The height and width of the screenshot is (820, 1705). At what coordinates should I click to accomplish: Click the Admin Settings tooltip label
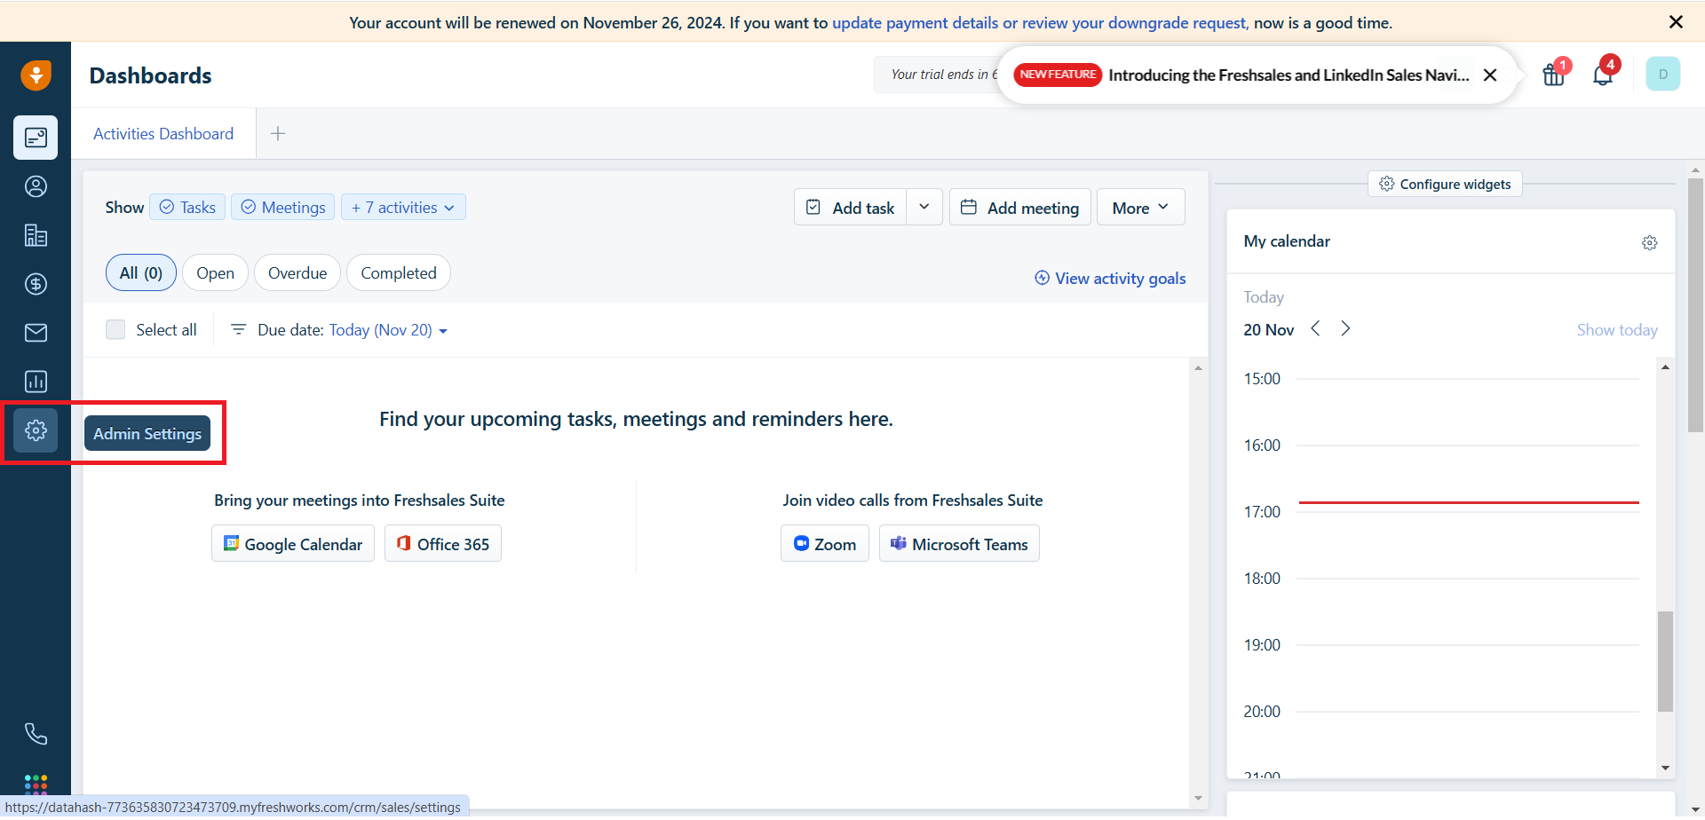(x=147, y=434)
